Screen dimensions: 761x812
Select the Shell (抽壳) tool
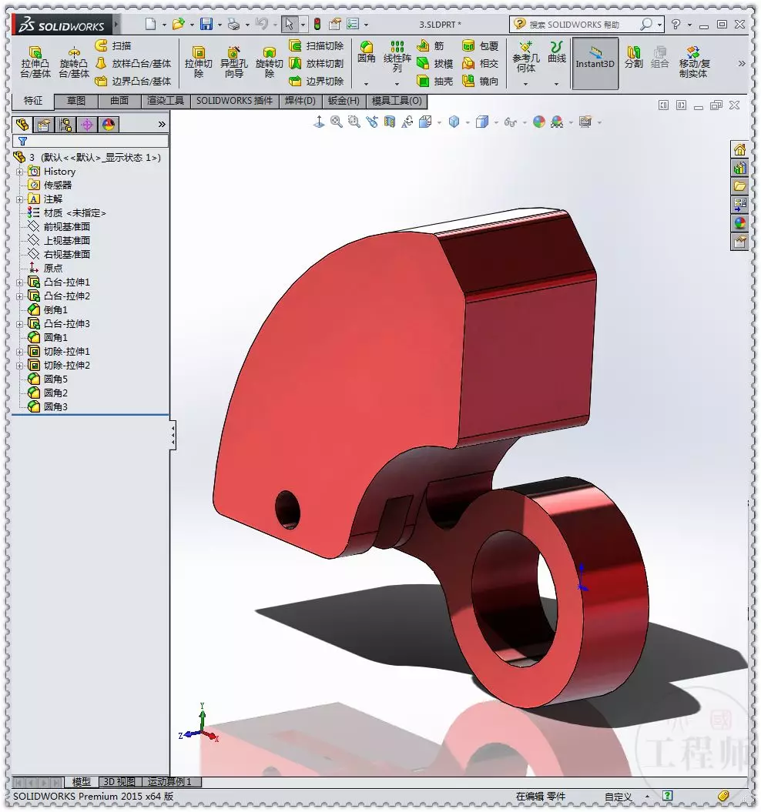click(x=435, y=81)
